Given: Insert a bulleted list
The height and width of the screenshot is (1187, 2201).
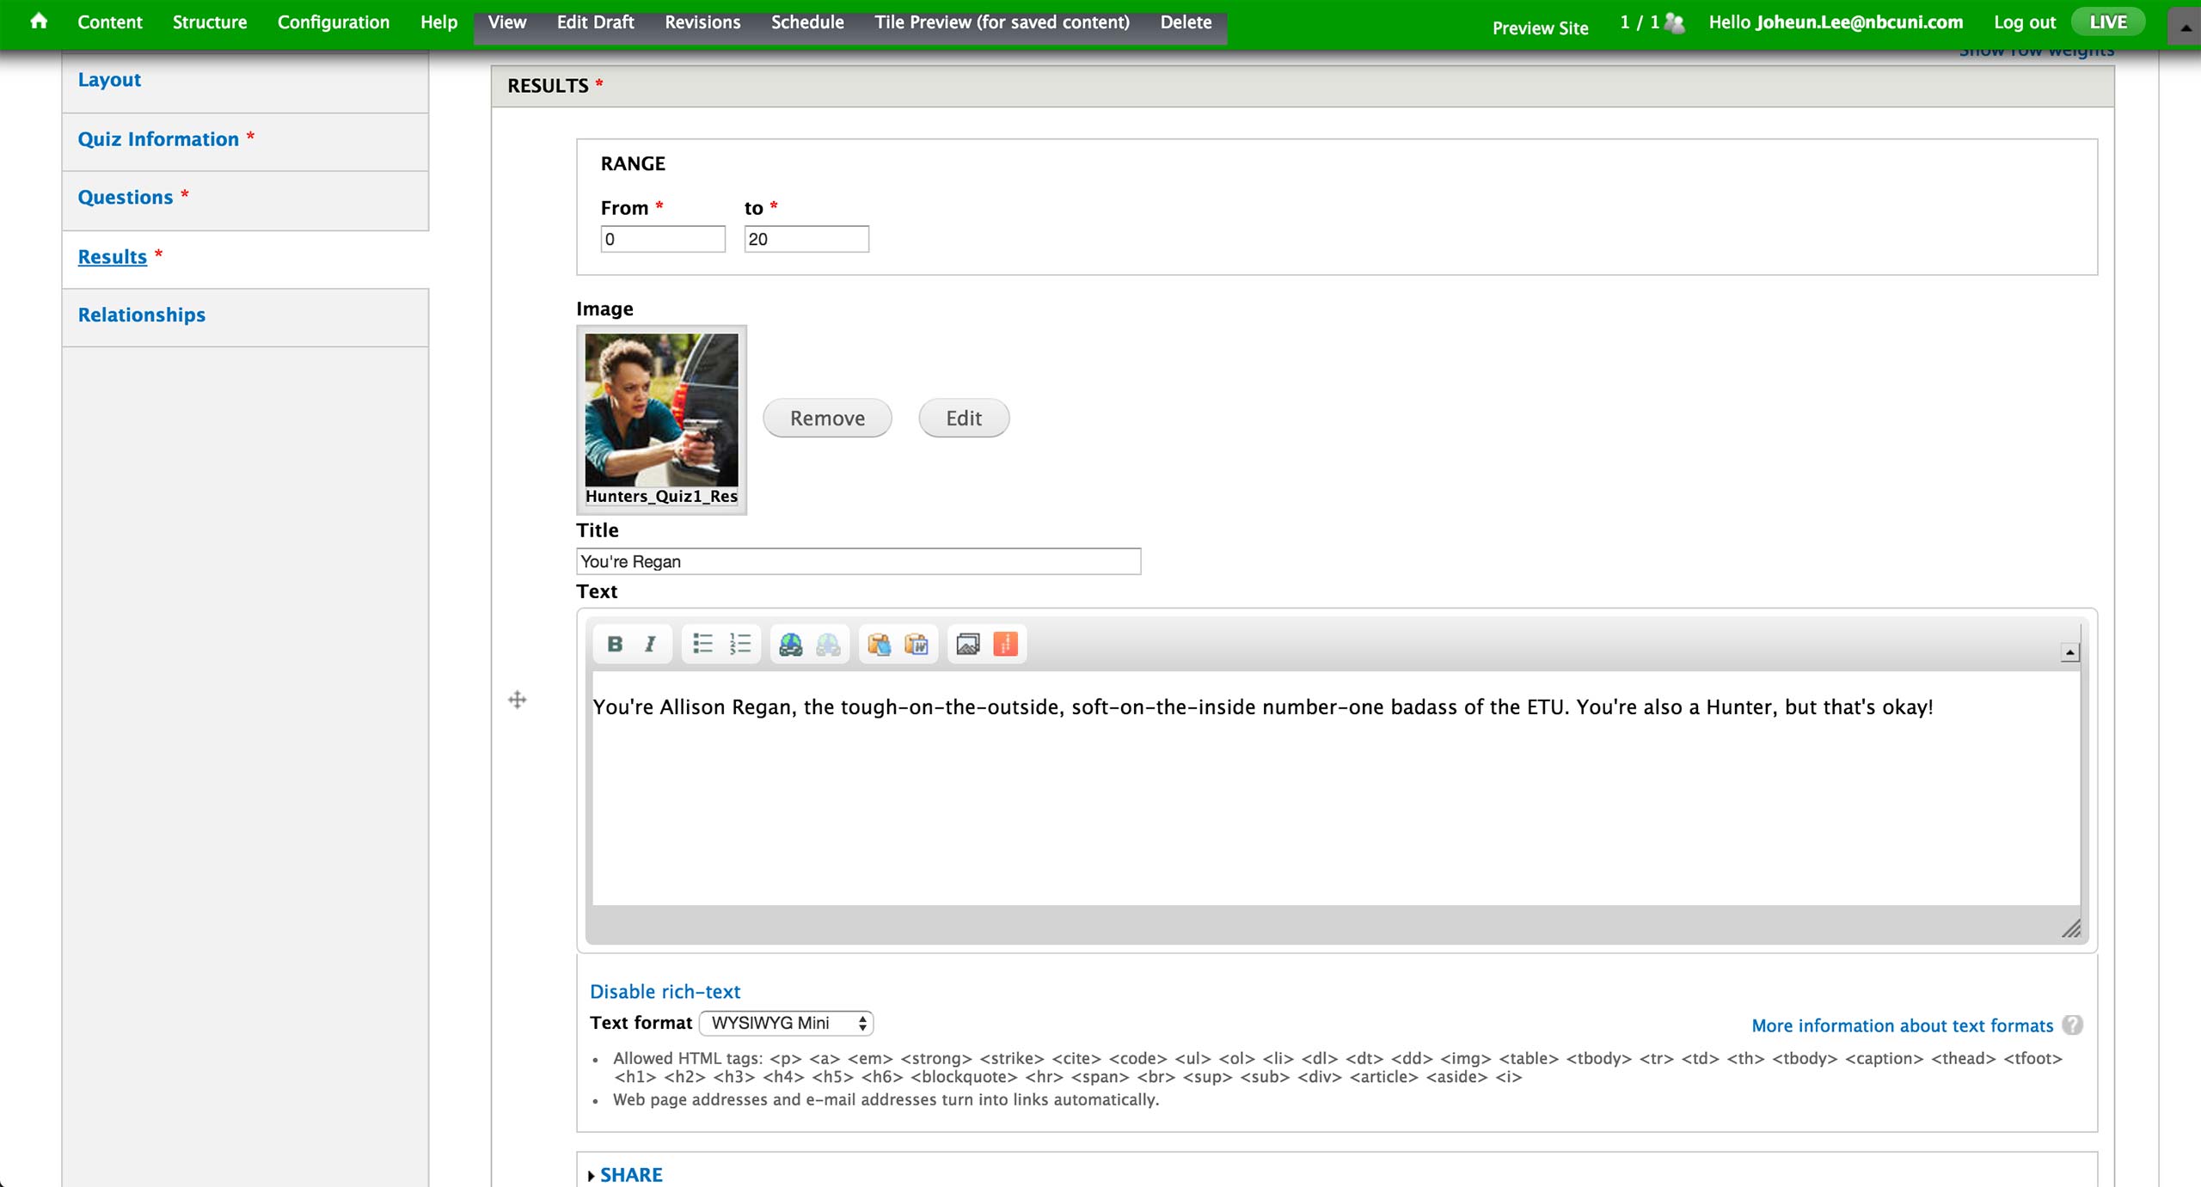Looking at the screenshot, I should click(702, 644).
